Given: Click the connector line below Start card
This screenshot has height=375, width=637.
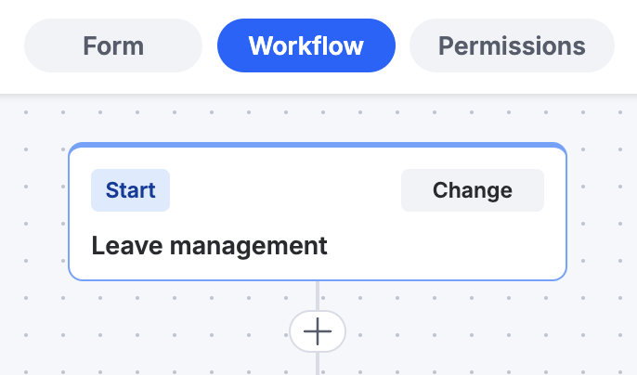Looking at the screenshot, I should pyautogui.click(x=318, y=296).
